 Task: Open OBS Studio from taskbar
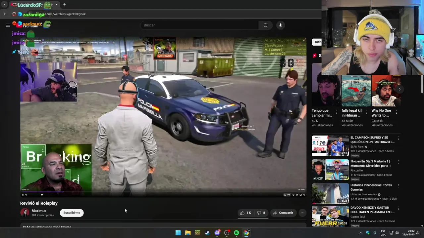pyautogui.click(x=227, y=233)
